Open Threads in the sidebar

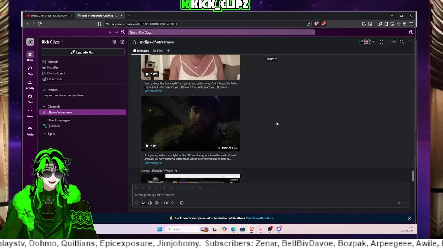(x=53, y=62)
